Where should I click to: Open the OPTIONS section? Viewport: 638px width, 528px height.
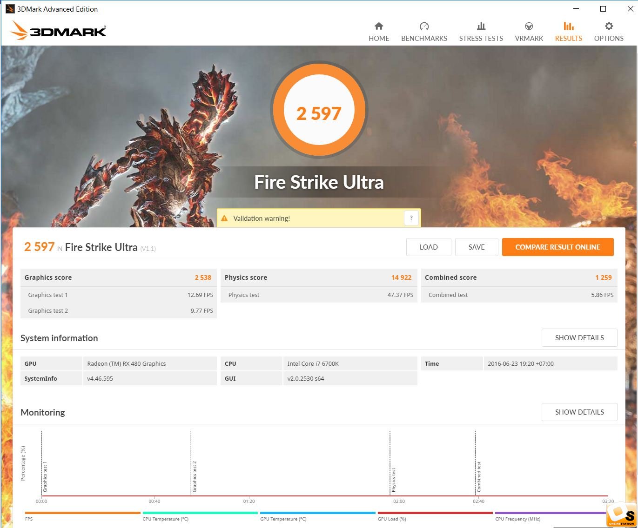coord(609,38)
